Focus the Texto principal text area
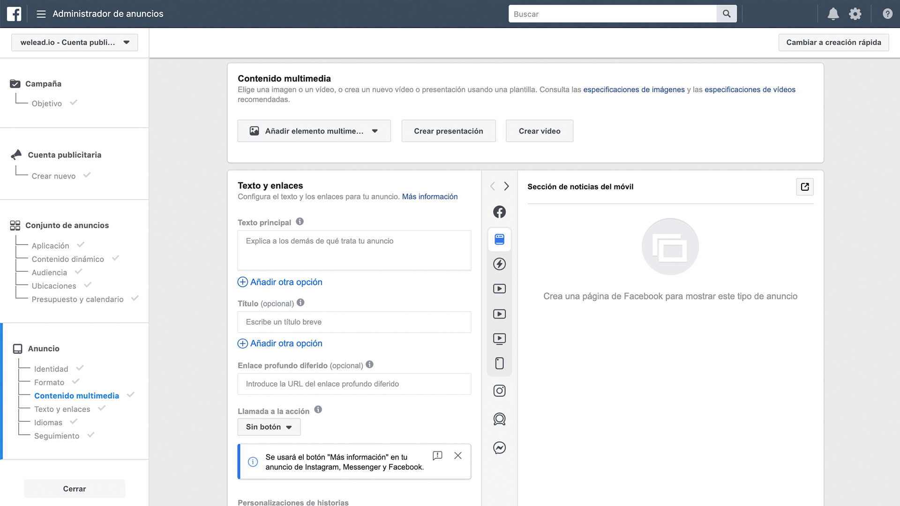The height and width of the screenshot is (506, 900). [x=354, y=250]
